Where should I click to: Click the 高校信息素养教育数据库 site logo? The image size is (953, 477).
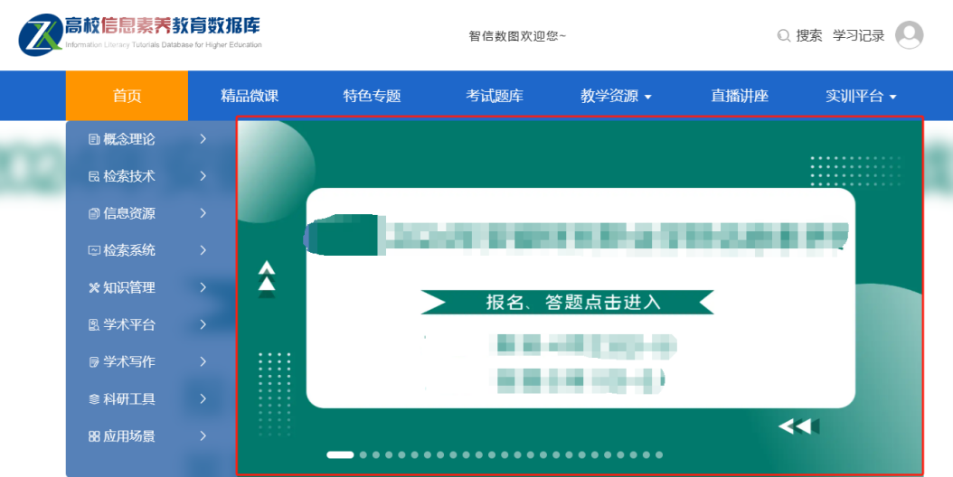140,34
